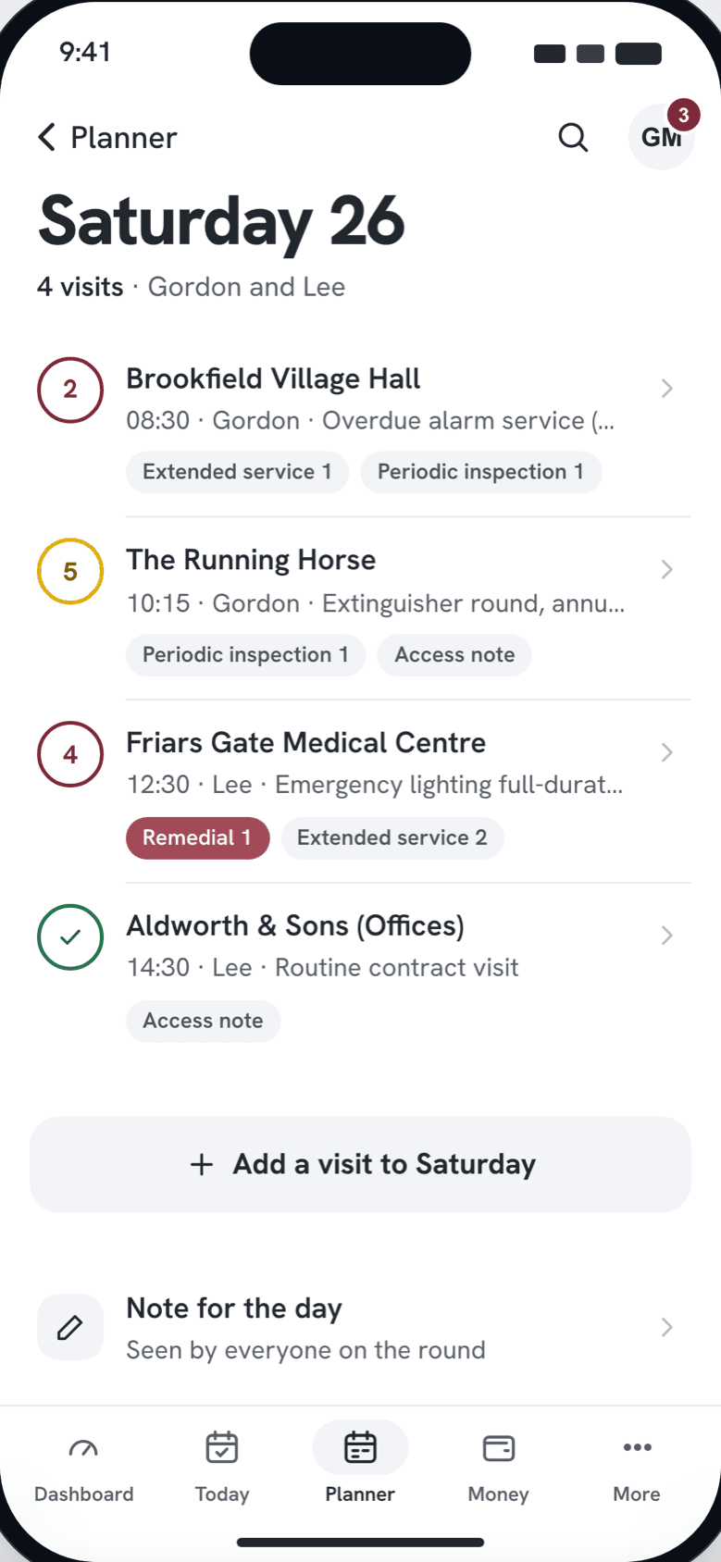721x1562 pixels.
Task: Open the GM profile avatar with badge
Action: tap(662, 136)
